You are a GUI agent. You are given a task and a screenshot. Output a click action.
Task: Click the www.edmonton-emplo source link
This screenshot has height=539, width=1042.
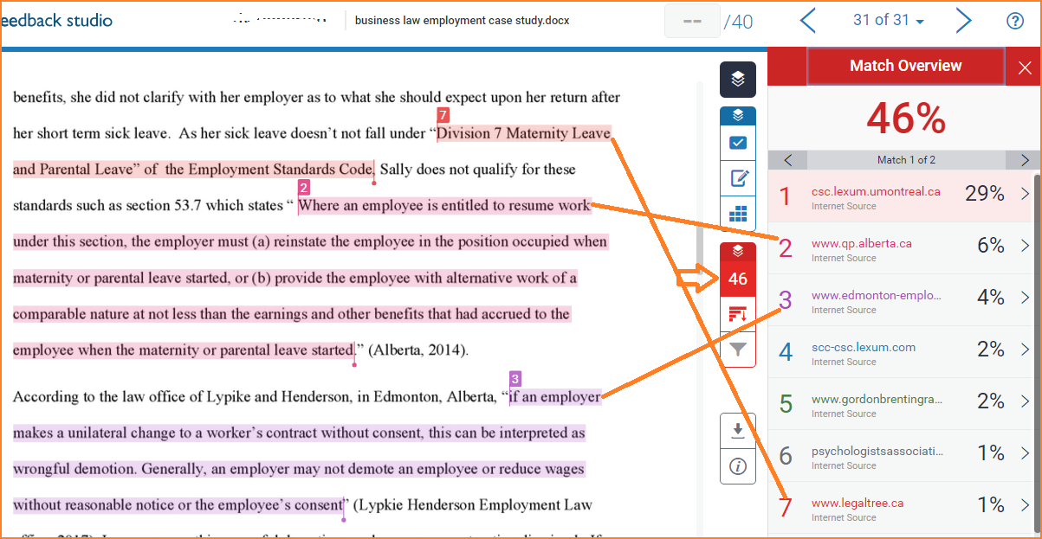pyautogui.click(x=875, y=296)
